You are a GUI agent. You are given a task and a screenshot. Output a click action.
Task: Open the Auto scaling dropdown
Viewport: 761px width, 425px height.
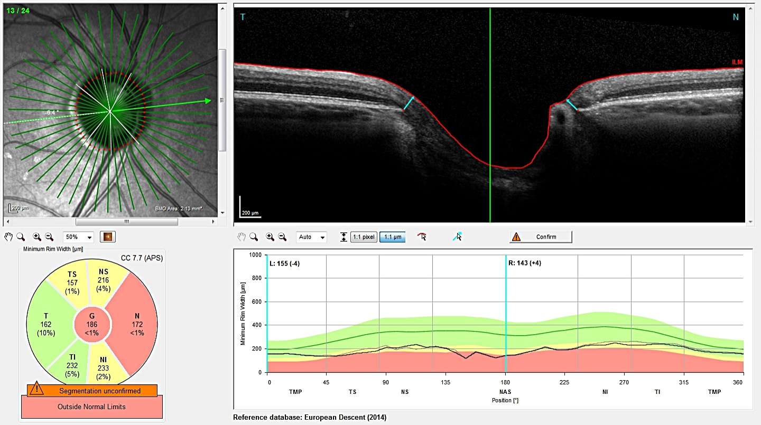pyautogui.click(x=311, y=237)
